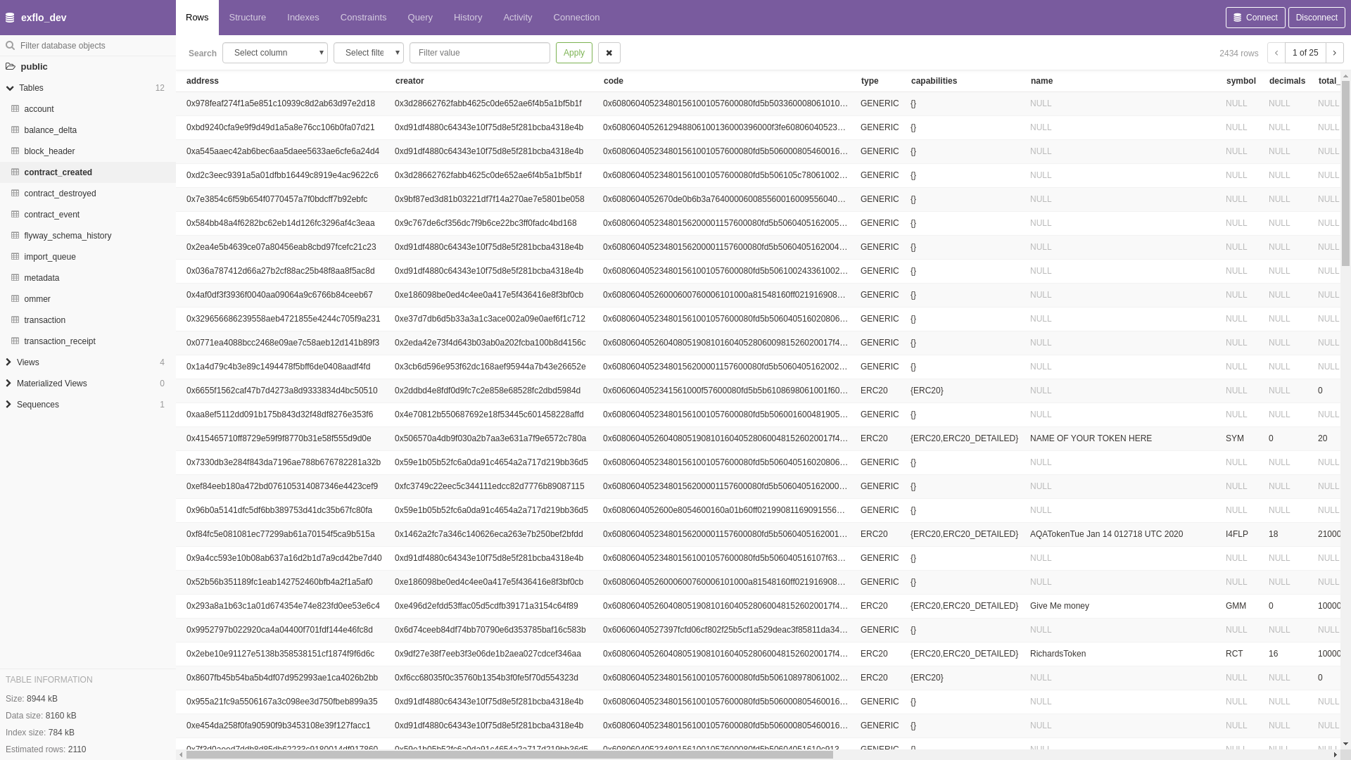Click the public schema folder icon

click(x=11, y=67)
